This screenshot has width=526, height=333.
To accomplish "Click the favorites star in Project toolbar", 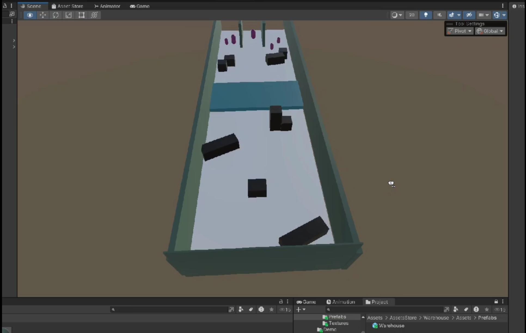I will tap(487, 309).
